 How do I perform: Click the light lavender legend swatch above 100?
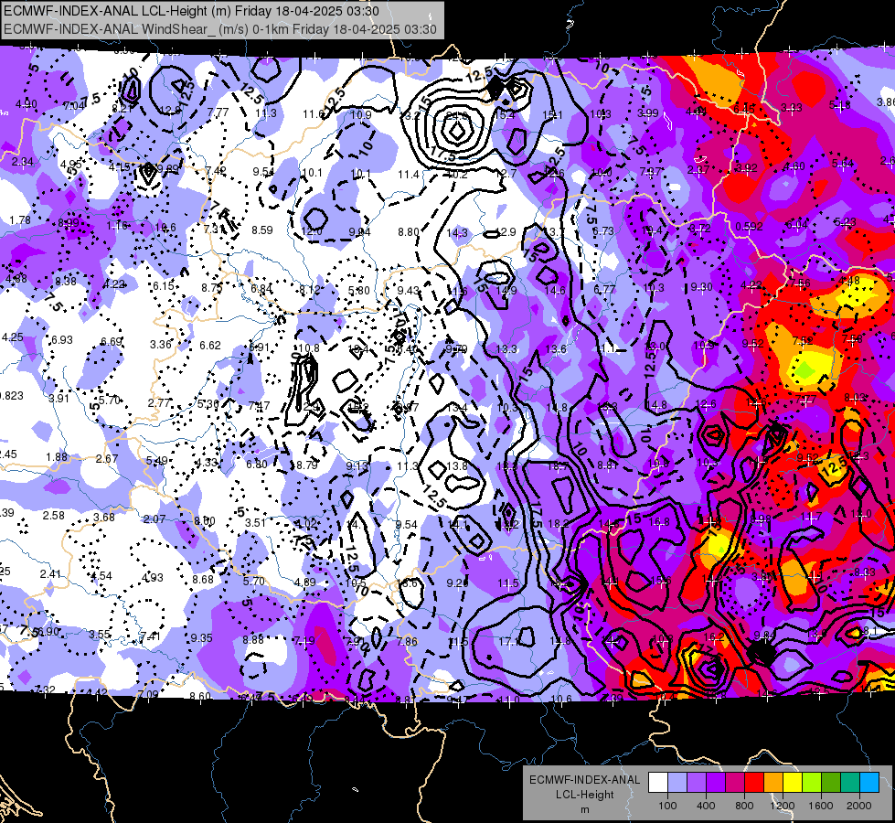(677, 783)
